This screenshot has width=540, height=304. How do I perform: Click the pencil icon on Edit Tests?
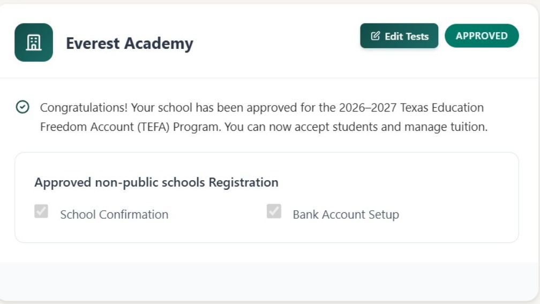[x=376, y=36]
